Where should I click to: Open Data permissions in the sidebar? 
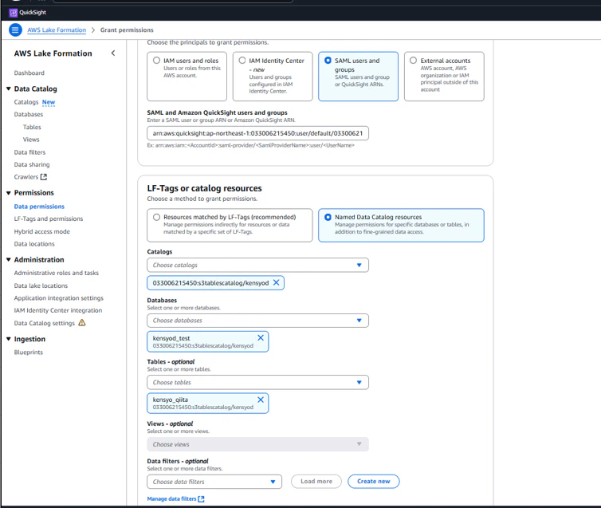click(39, 207)
